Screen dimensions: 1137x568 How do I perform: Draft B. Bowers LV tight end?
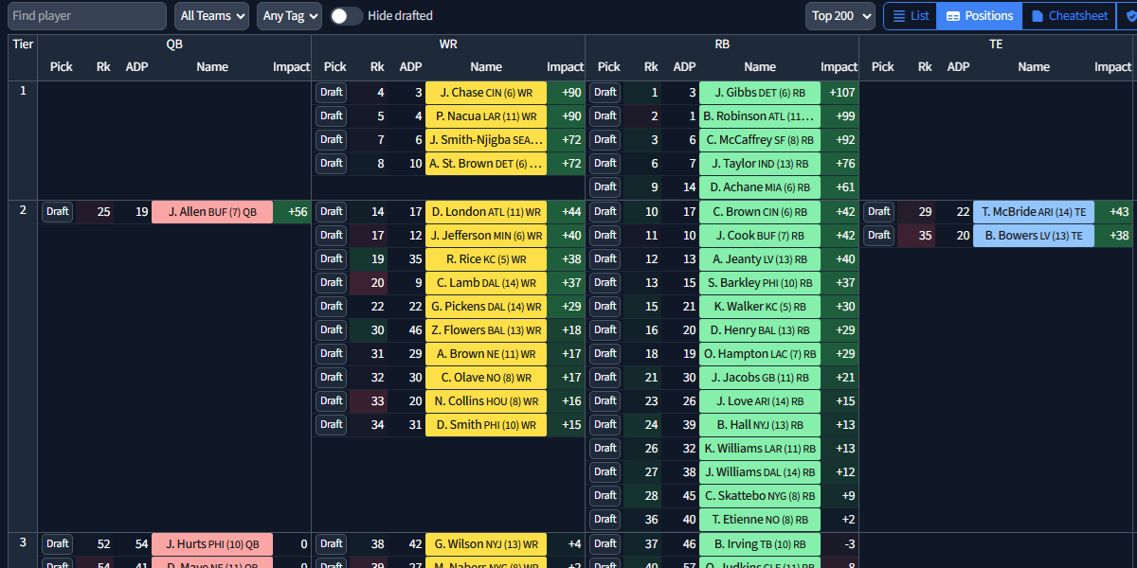(879, 236)
